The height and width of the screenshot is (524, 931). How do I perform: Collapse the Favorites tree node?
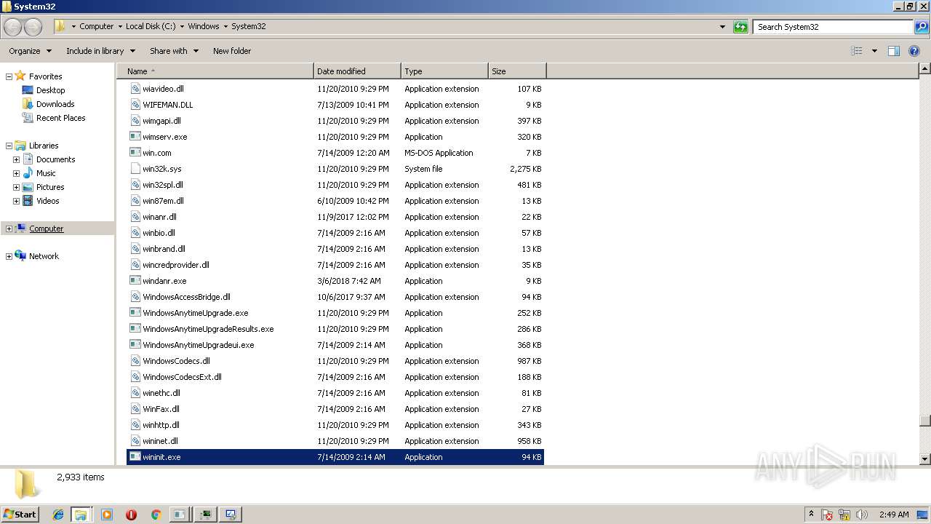9,76
